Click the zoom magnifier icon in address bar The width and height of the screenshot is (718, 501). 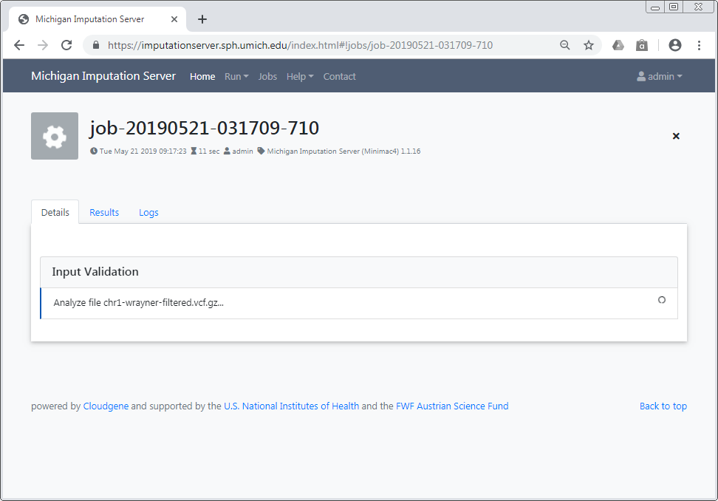565,45
